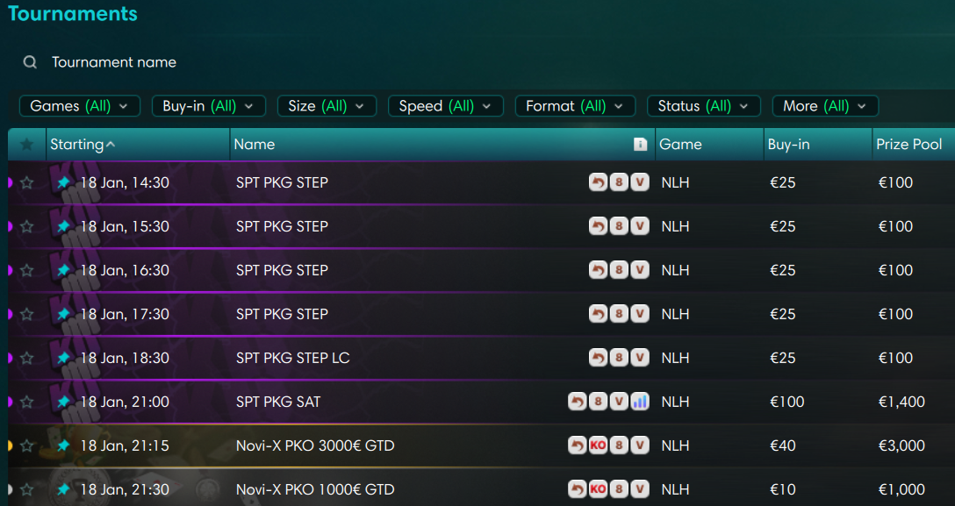
Task: Sort tournaments by the Starting column header
Action: click(83, 145)
